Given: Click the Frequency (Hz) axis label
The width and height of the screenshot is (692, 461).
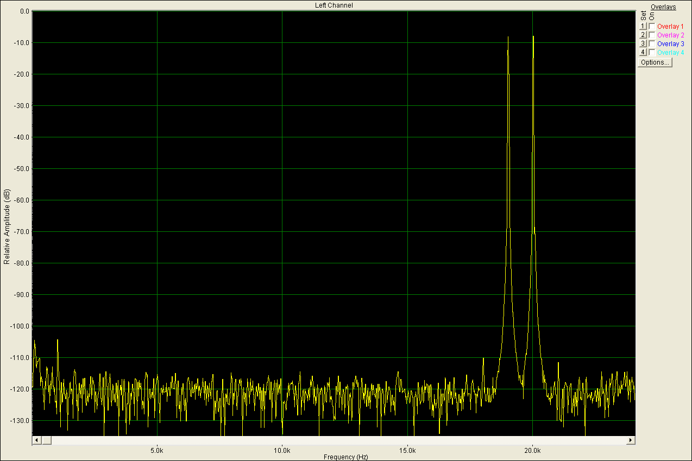Looking at the screenshot, I should coord(345,457).
